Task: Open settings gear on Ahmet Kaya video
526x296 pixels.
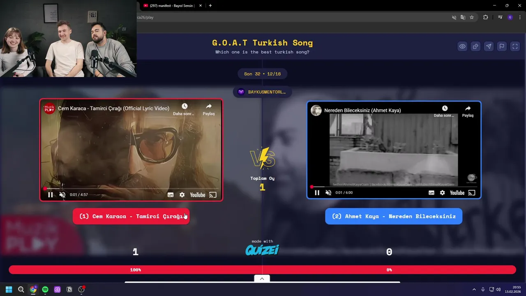Action: tap(443, 193)
